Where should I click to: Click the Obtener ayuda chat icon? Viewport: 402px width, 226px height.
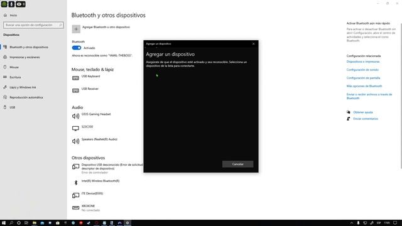tap(349, 112)
